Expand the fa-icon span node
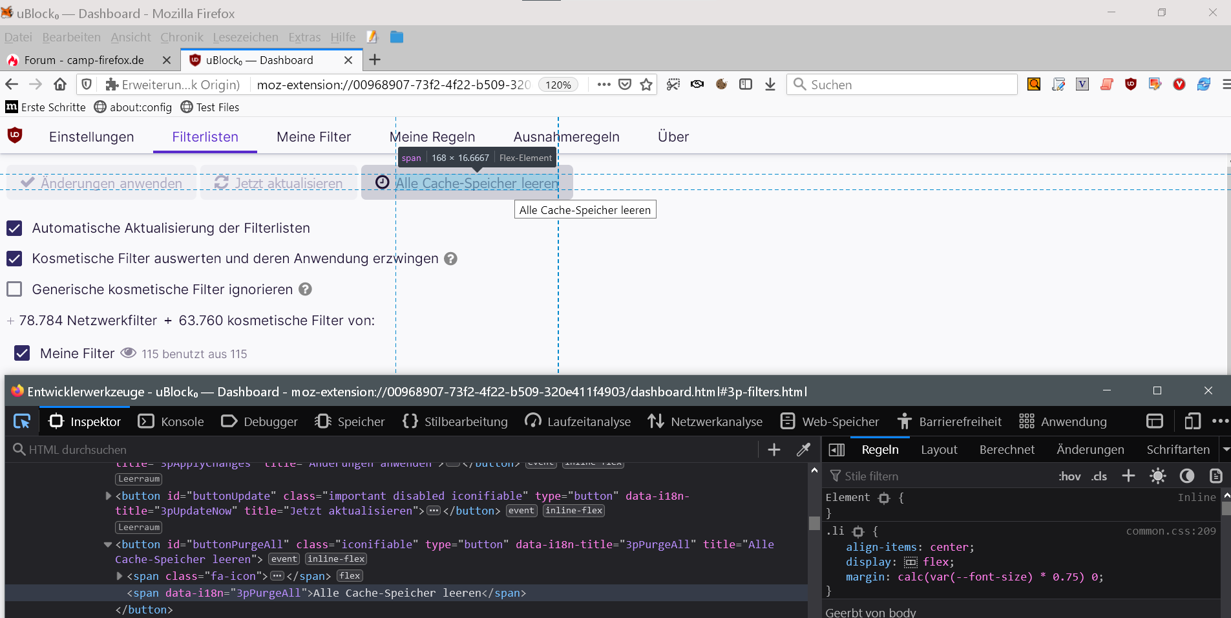Screen dimensions: 1231x618 (x=120, y=575)
